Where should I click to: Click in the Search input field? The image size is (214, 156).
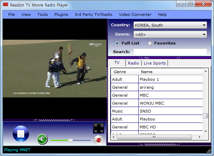170,52
